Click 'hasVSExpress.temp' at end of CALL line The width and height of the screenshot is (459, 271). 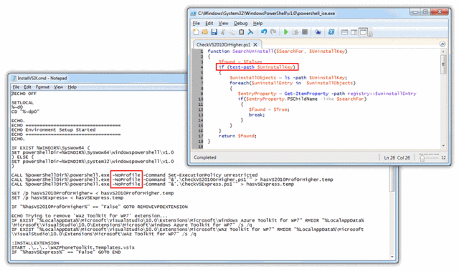[270, 184]
